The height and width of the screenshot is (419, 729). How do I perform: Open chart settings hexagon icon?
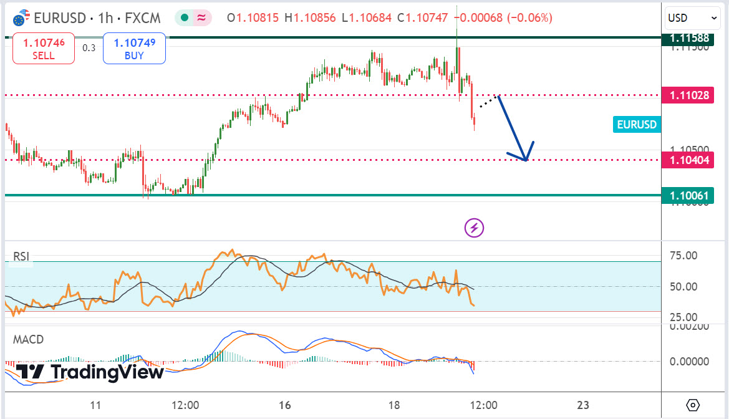693,405
